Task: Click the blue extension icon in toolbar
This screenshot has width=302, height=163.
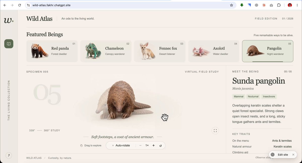Action: 249,5
